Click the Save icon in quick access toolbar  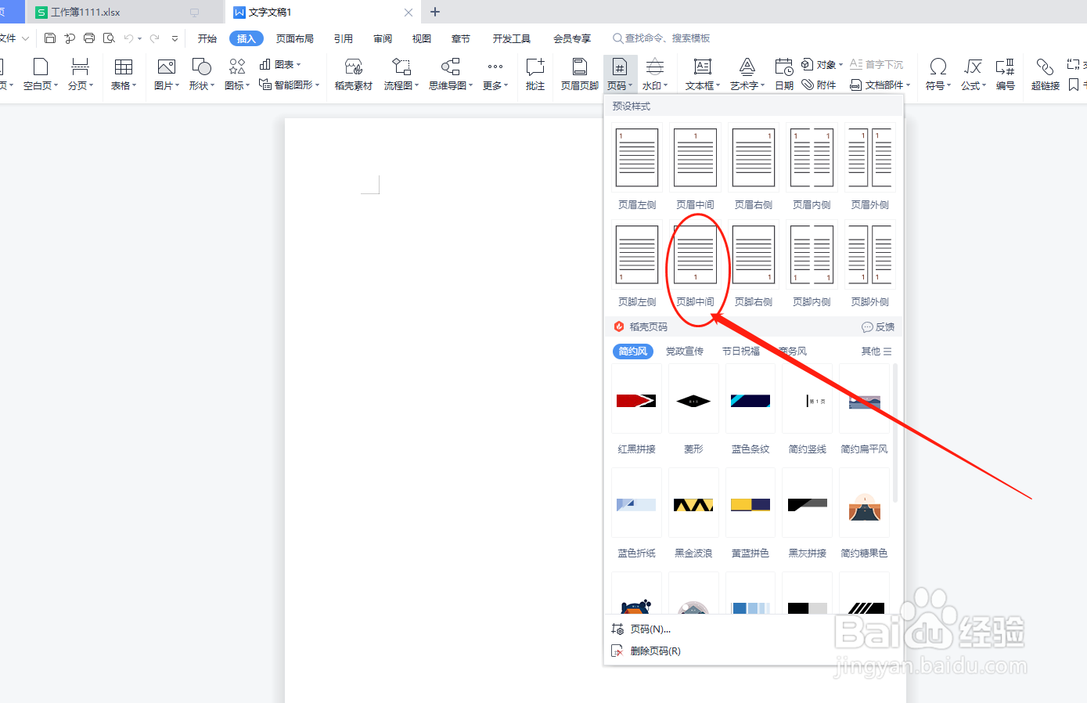tap(50, 38)
